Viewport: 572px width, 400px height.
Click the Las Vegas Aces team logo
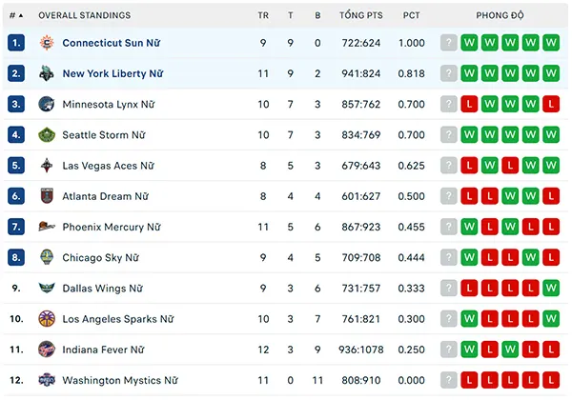point(47,166)
